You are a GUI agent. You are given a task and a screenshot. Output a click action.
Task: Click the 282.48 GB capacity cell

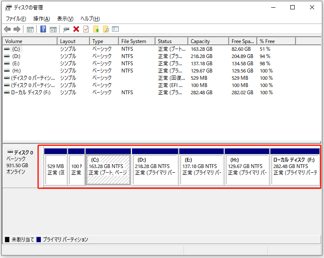(x=201, y=93)
